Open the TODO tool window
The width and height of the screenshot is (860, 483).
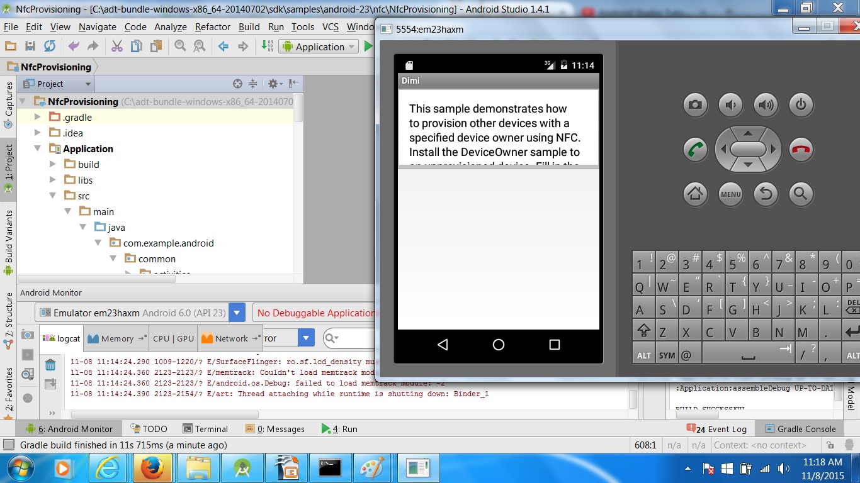click(x=149, y=429)
